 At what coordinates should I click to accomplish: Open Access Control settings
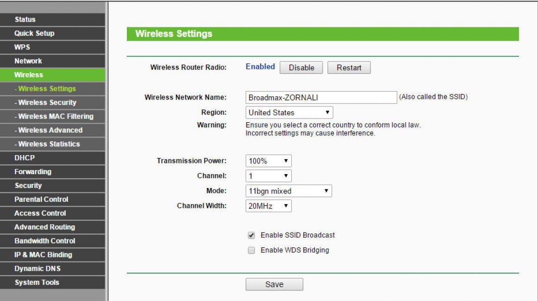(x=52, y=213)
